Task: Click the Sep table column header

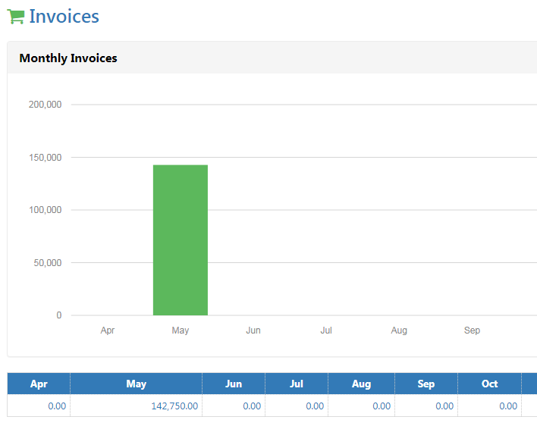Action: pyautogui.click(x=426, y=384)
